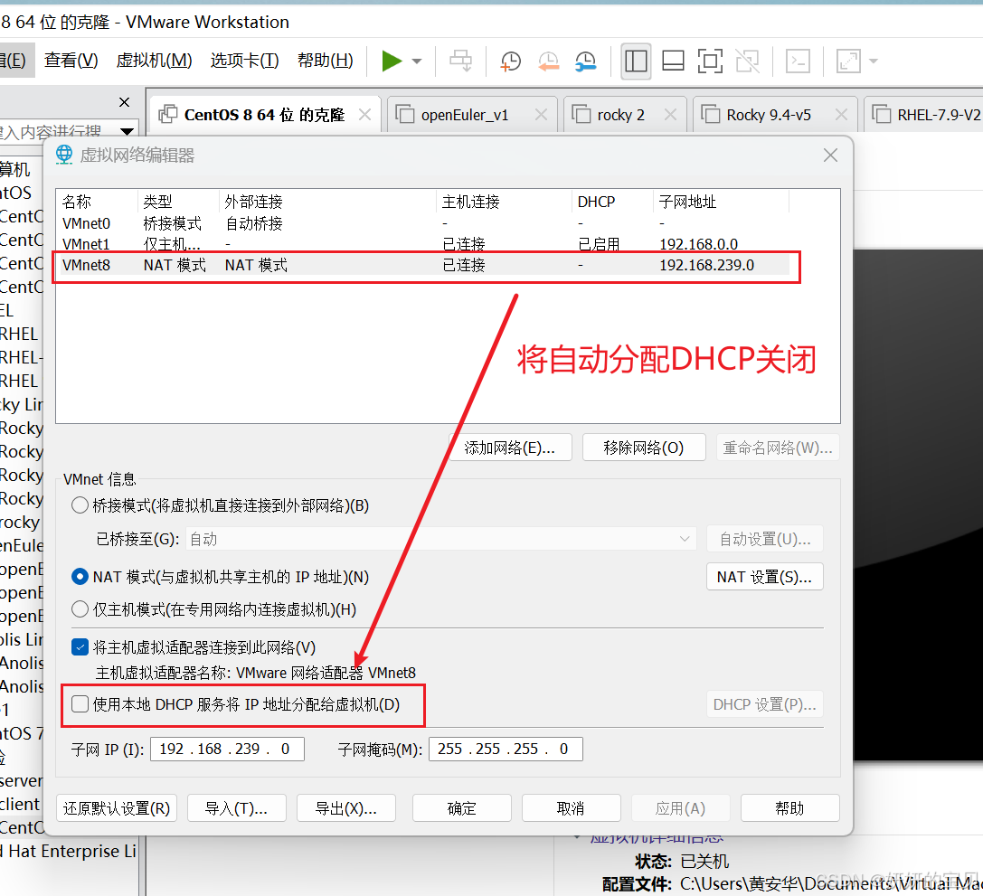Screen dimensions: 983x896
Task: Open the stretch display dropdown arrow
Action: [x=874, y=61]
